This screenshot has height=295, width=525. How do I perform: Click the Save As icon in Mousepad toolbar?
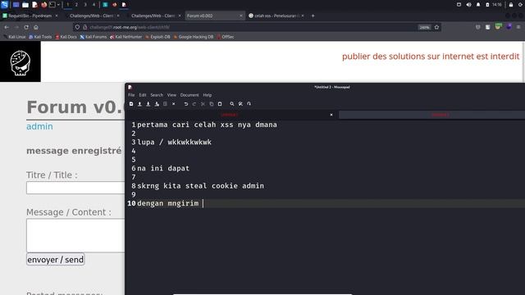157,104
